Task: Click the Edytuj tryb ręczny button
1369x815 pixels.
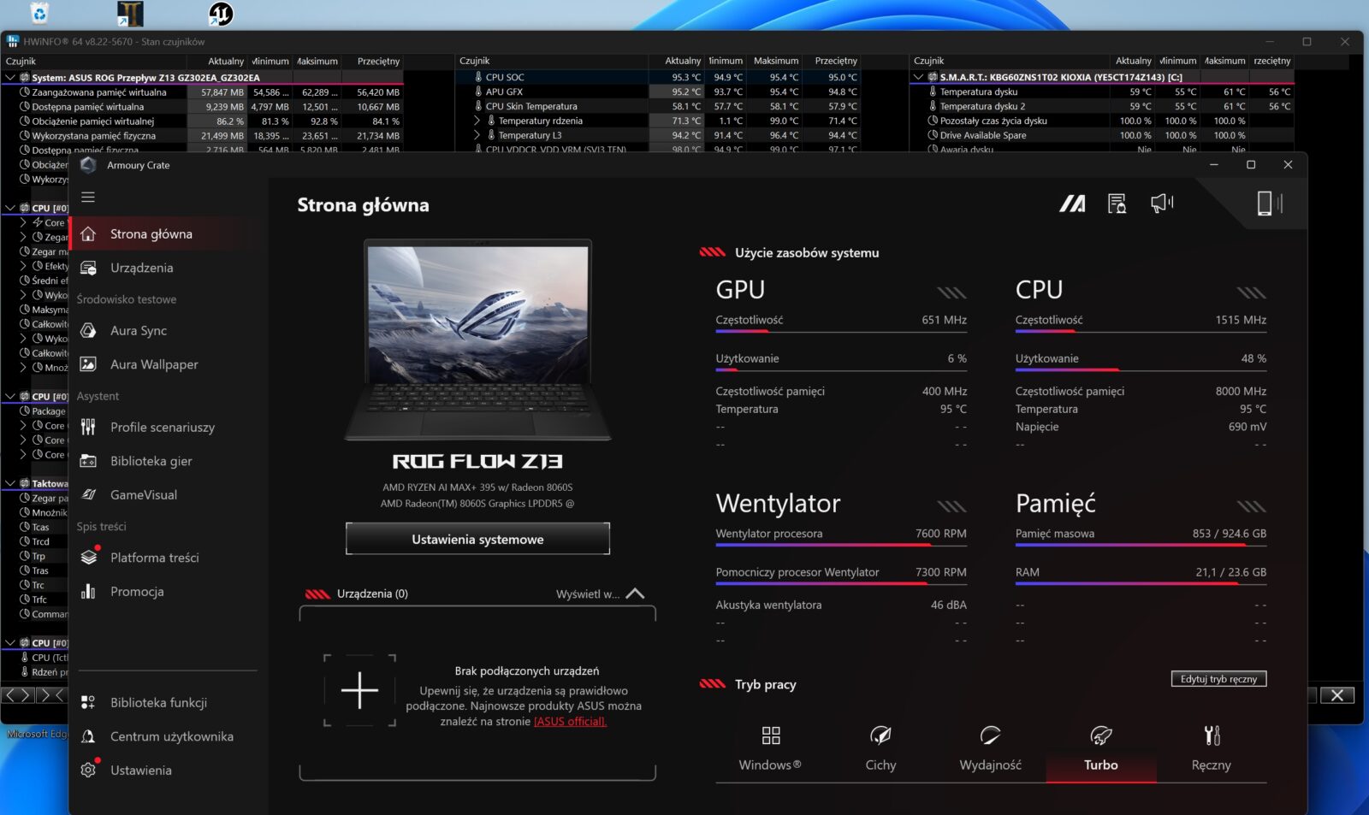Action: point(1218,679)
